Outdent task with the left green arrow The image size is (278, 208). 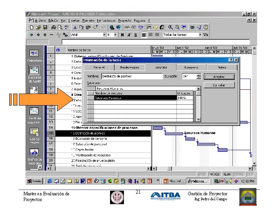(x=31, y=35)
